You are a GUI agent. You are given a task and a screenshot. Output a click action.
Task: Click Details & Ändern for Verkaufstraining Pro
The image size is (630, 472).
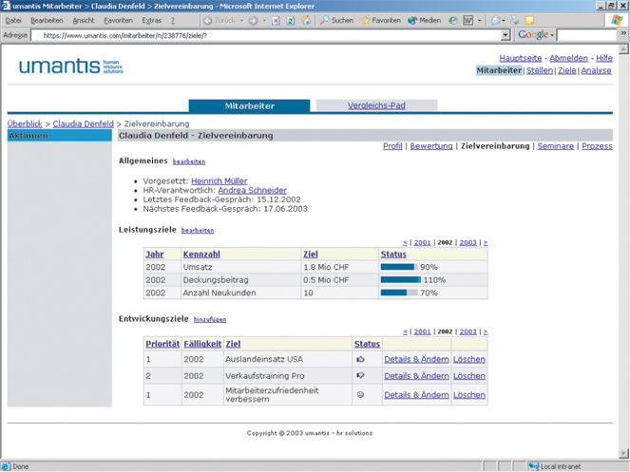[x=416, y=376]
